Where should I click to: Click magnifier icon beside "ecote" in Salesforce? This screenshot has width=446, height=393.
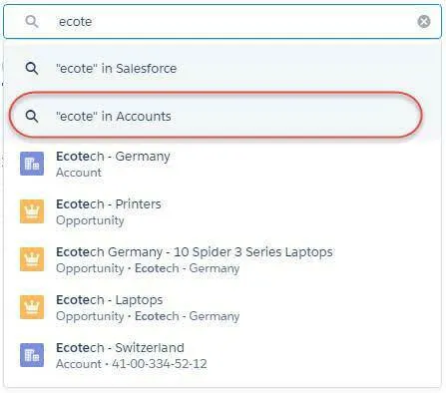tap(32, 69)
